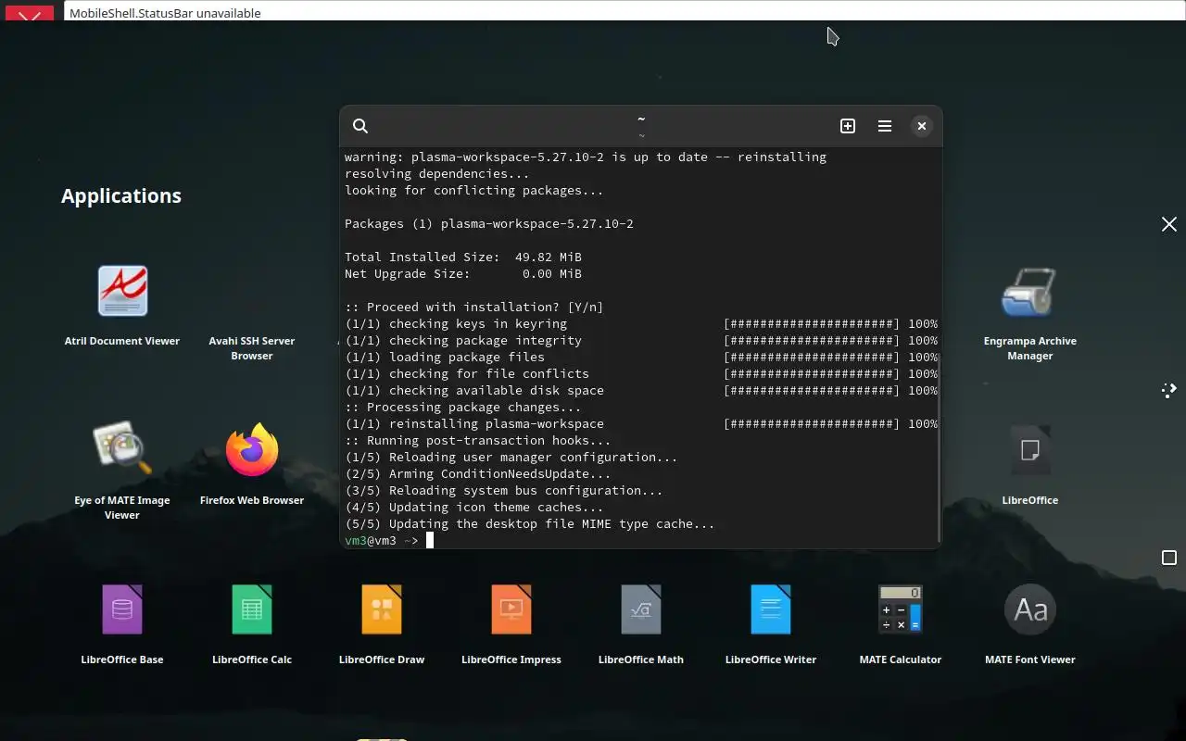Screen dimensions: 1186x741
Task: Click the arrow icon on right edge
Action: tap(1169, 390)
